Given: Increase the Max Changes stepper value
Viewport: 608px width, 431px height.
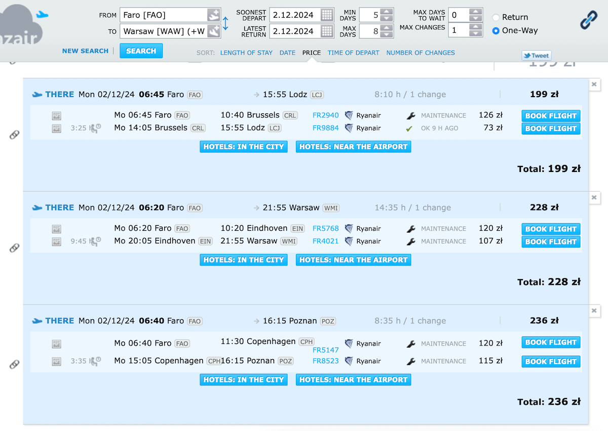Looking at the screenshot, I should pos(475,27).
